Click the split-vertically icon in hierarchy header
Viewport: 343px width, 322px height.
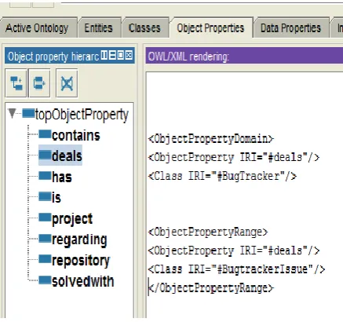pyautogui.click(x=104, y=56)
